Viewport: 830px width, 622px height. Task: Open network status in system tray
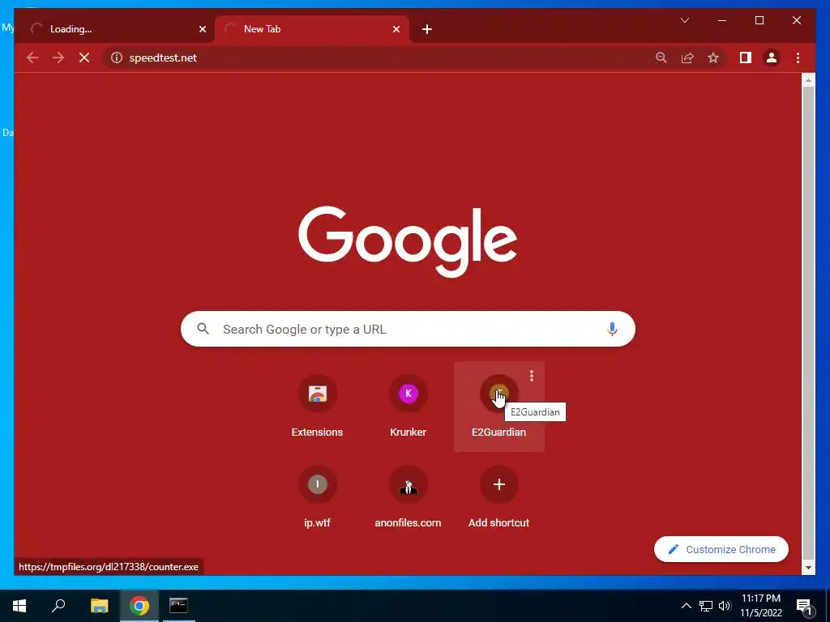[706, 606]
